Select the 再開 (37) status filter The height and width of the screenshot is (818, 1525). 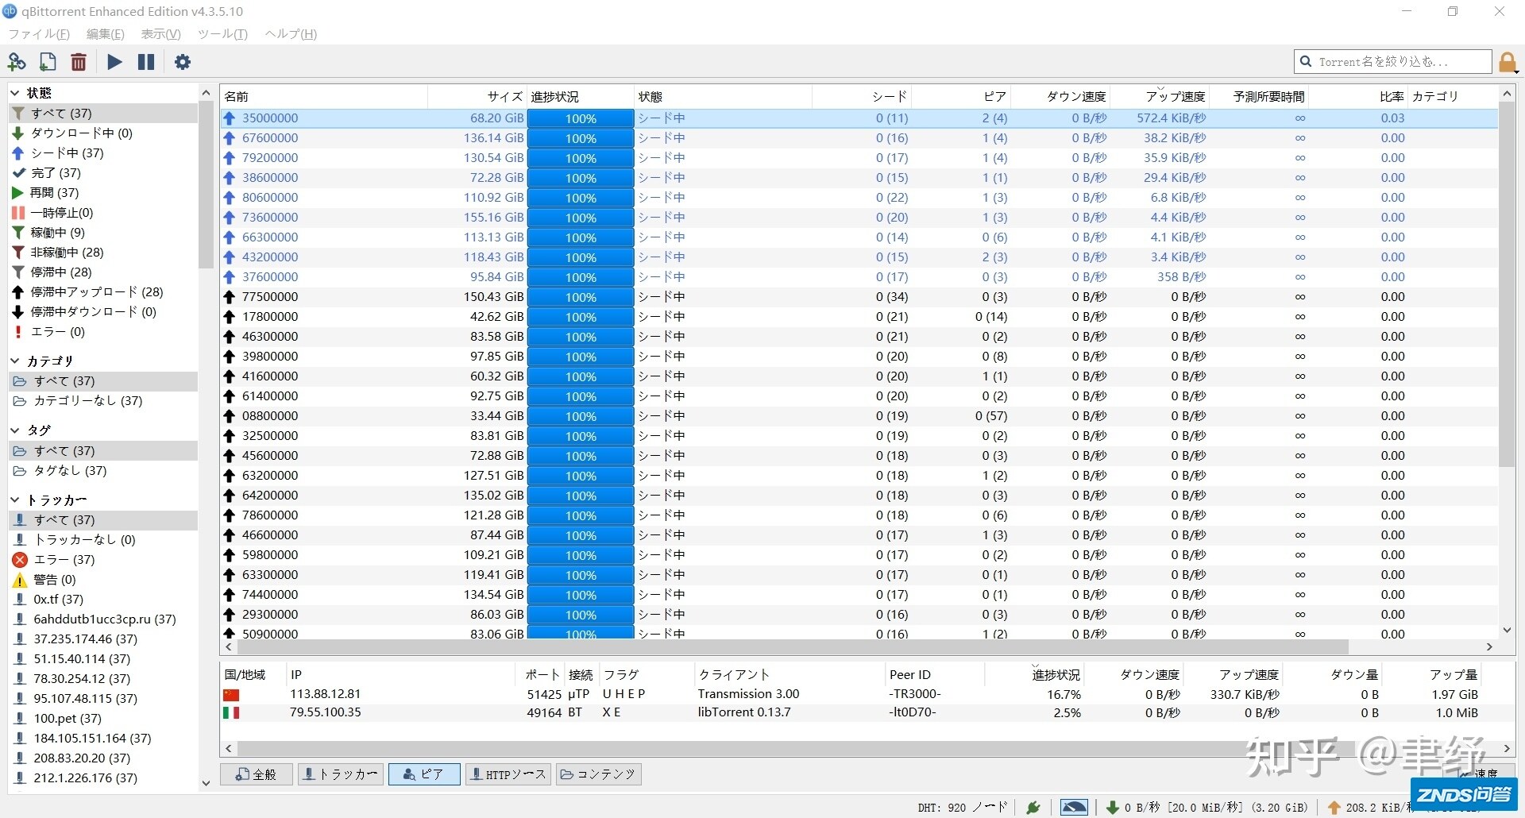(x=103, y=193)
